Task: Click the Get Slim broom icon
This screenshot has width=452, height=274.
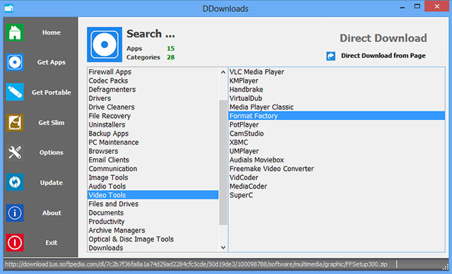Action: tap(15, 122)
